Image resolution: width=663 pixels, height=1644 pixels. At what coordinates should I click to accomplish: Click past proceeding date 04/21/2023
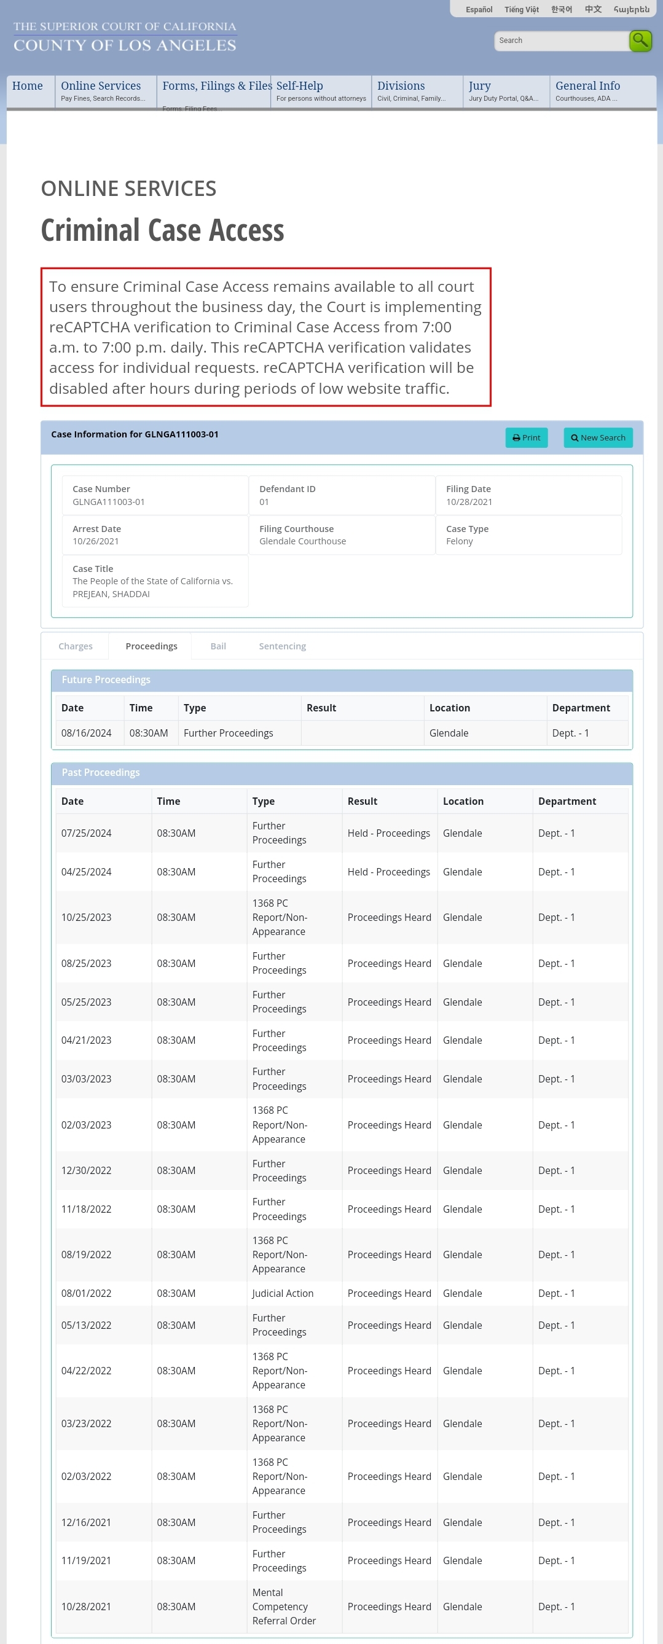pos(86,1040)
